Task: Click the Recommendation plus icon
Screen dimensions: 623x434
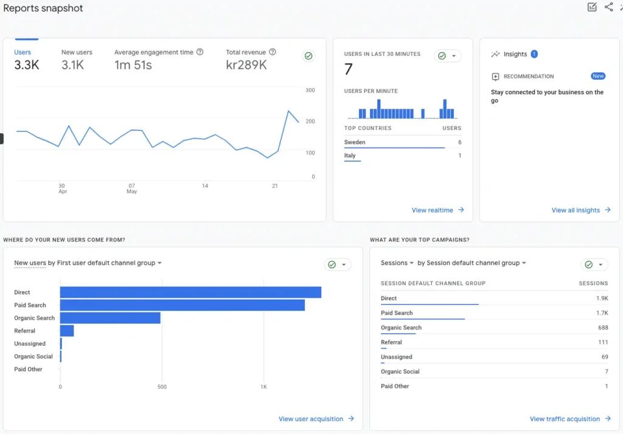Action: (x=495, y=76)
